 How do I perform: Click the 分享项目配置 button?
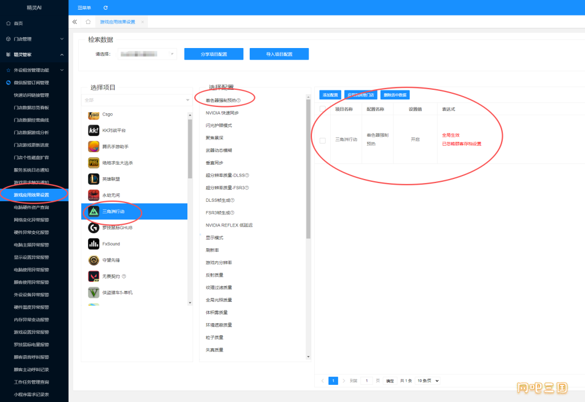point(214,54)
